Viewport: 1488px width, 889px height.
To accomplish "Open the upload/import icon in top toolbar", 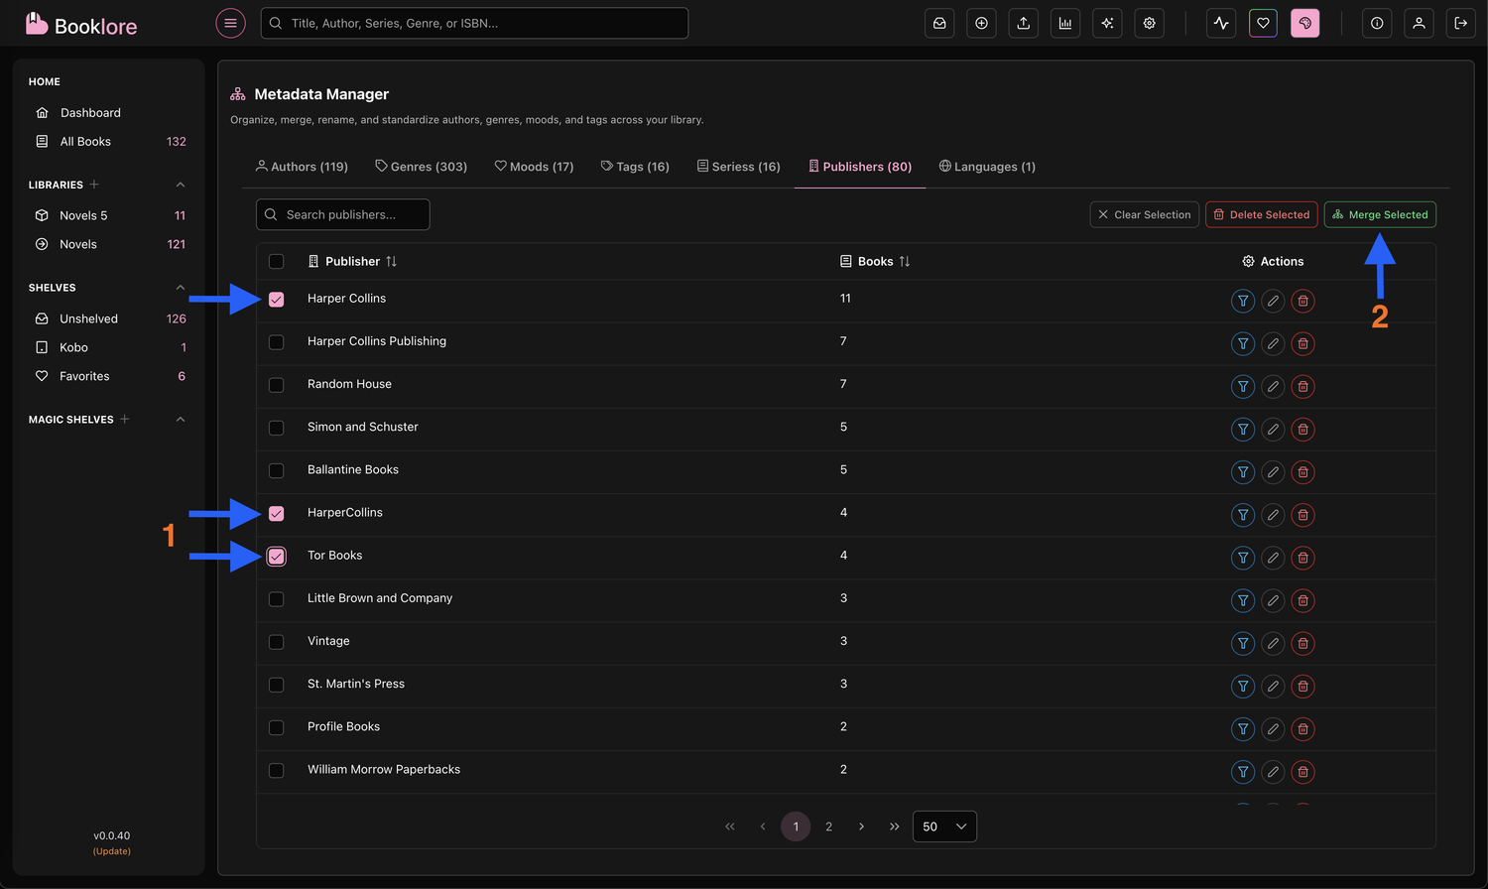I will point(1023,23).
